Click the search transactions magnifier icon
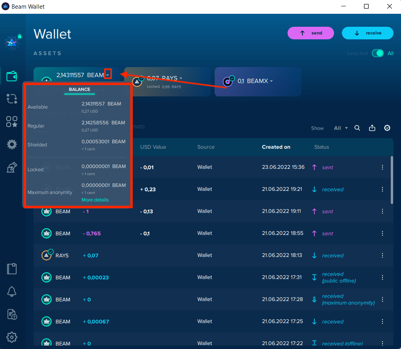 point(357,128)
